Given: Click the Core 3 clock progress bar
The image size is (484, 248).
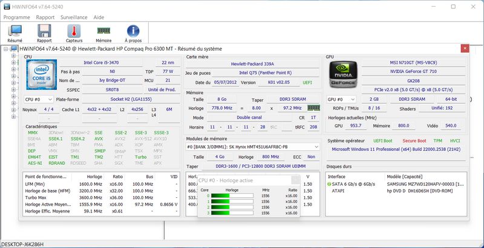Looking at the screenshot, I should [x=232, y=213].
